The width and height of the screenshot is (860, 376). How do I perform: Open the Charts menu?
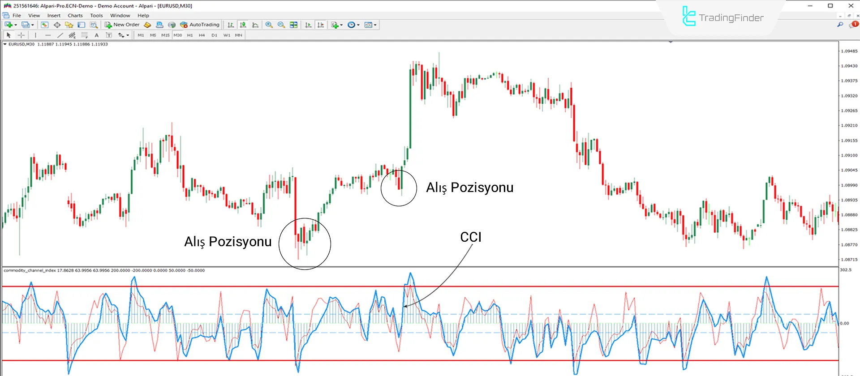click(x=75, y=15)
